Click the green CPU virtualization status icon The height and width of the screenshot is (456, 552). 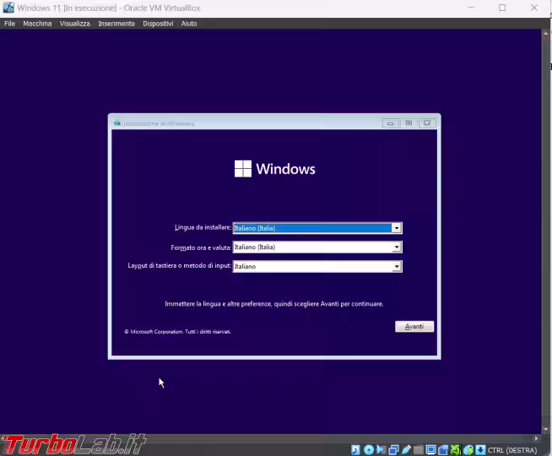click(455, 449)
